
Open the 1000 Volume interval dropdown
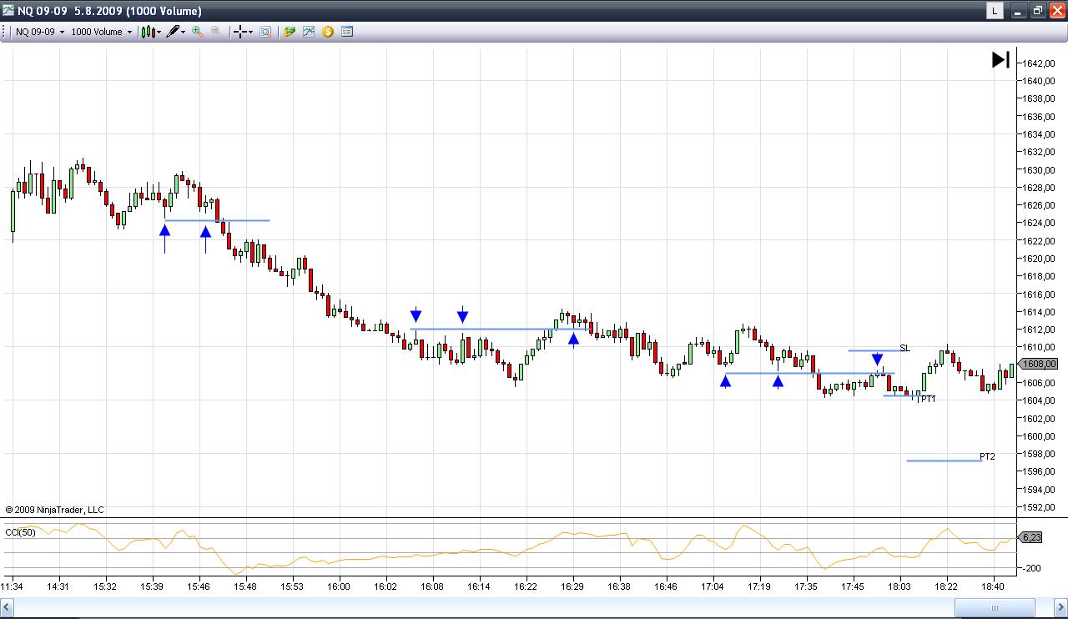[x=101, y=32]
